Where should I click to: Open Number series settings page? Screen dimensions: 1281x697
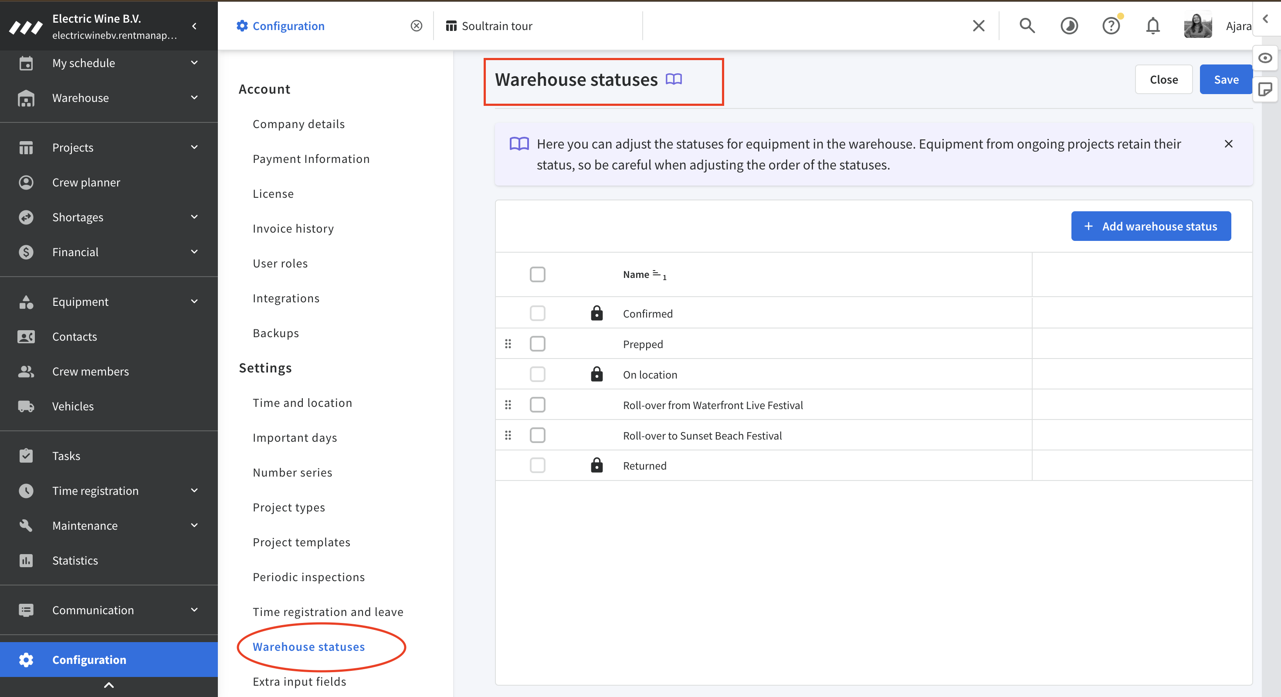[x=292, y=472]
